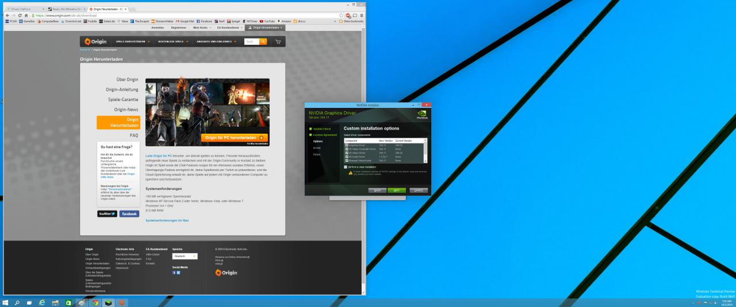Bookmark this page with the star icon
The image size is (736, 307).
click(x=342, y=15)
